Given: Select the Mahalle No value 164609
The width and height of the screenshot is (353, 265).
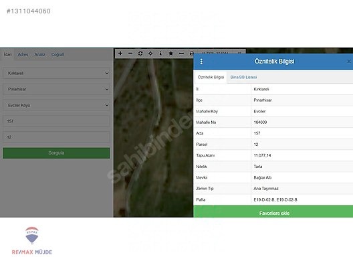Looking at the screenshot, I should 260,122.
